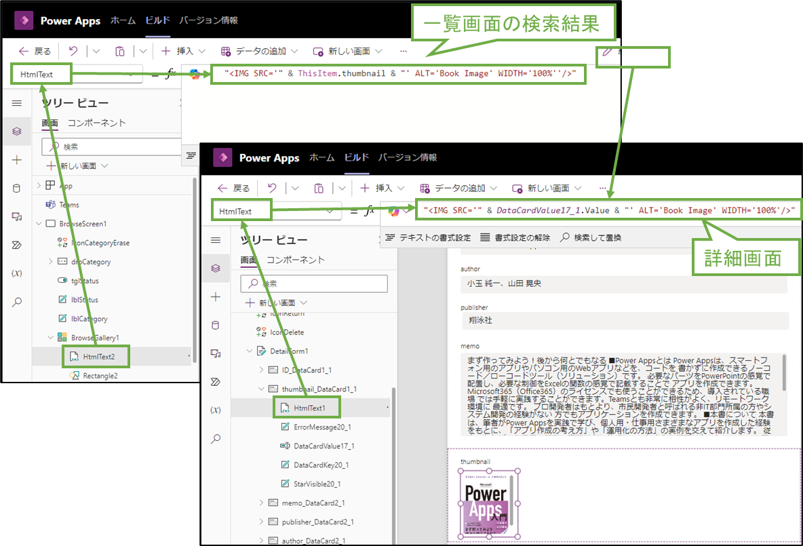Switch to the コンポーネント tab in the front window
The image size is (803, 546).
click(x=296, y=260)
